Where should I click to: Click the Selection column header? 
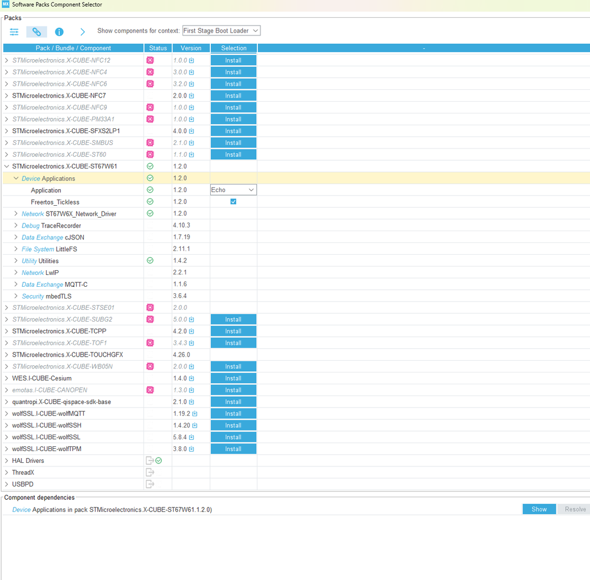pos(234,48)
